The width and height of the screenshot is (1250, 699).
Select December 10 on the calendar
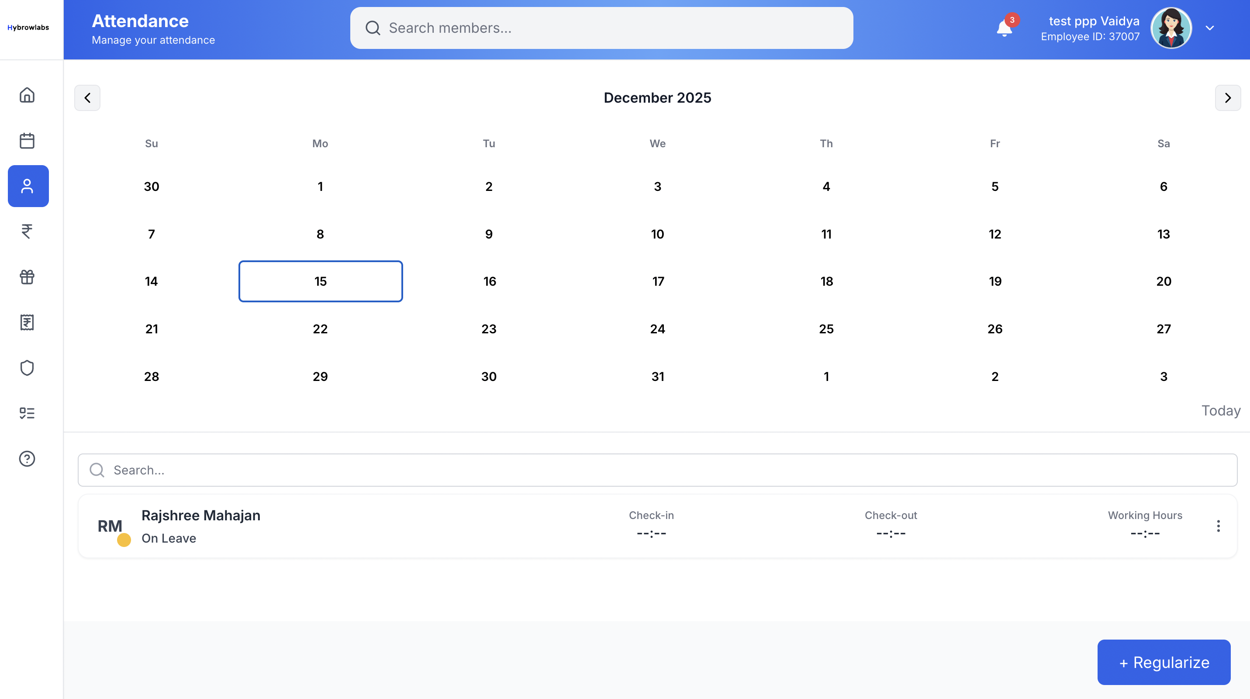point(657,234)
